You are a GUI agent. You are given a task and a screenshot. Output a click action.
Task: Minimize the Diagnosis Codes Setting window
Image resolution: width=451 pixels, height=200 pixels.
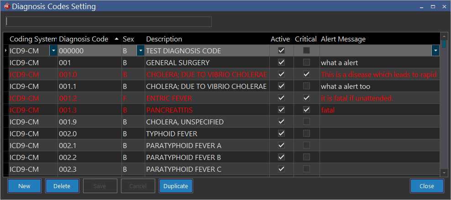[x=420, y=6]
